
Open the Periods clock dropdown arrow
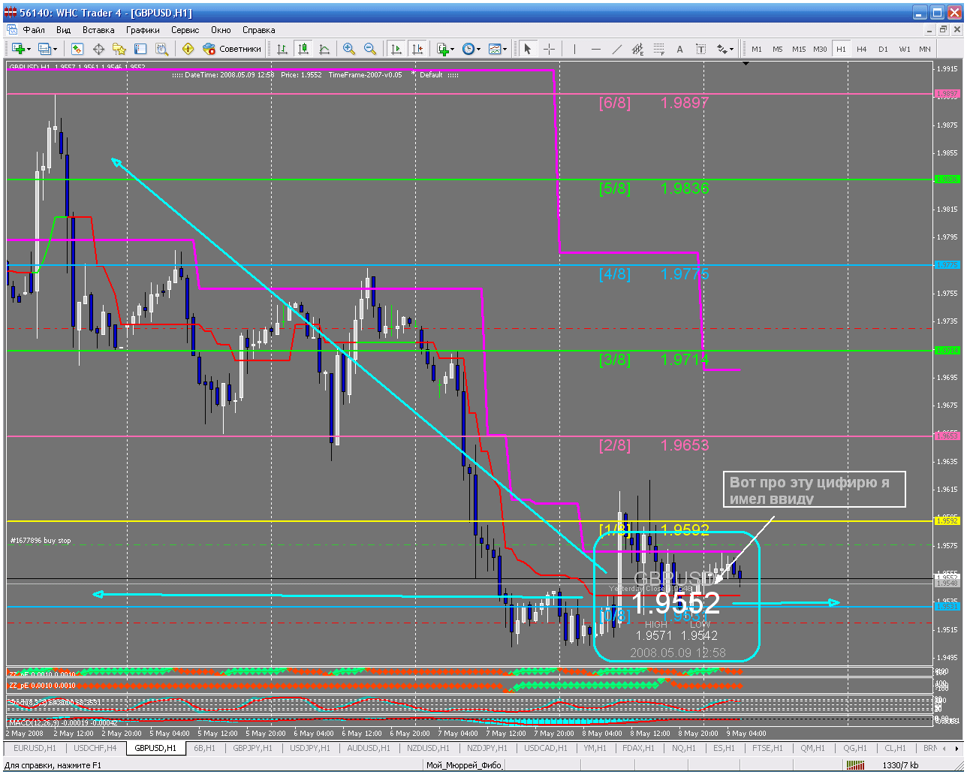click(480, 49)
